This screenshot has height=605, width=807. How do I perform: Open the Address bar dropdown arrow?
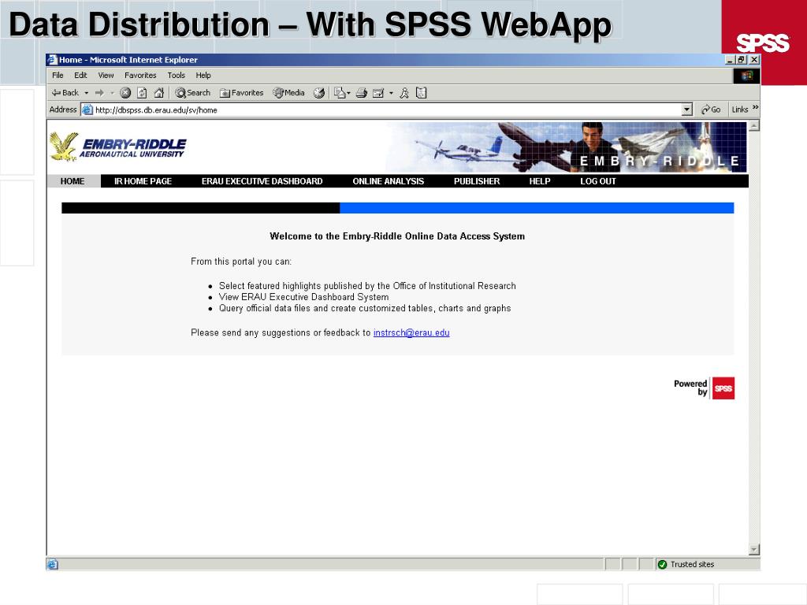tap(687, 109)
